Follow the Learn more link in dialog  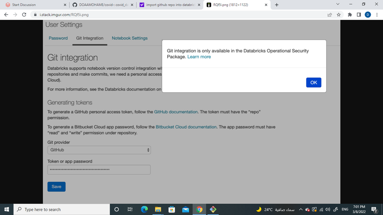pos(199,57)
